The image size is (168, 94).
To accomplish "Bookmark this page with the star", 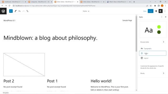I will [151, 6].
